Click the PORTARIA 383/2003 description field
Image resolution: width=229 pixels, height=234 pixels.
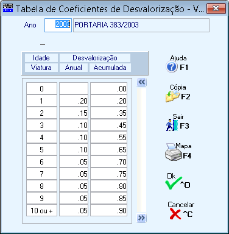141,26
